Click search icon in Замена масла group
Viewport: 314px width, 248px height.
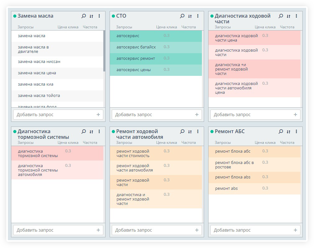pos(83,16)
